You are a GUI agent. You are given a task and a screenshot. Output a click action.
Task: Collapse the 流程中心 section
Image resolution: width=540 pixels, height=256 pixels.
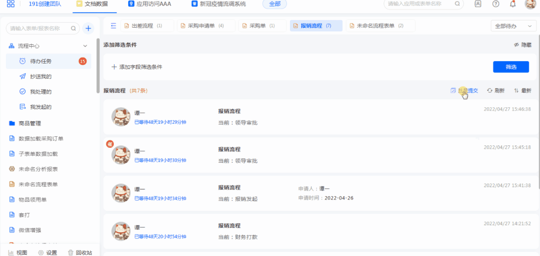point(85,46)
